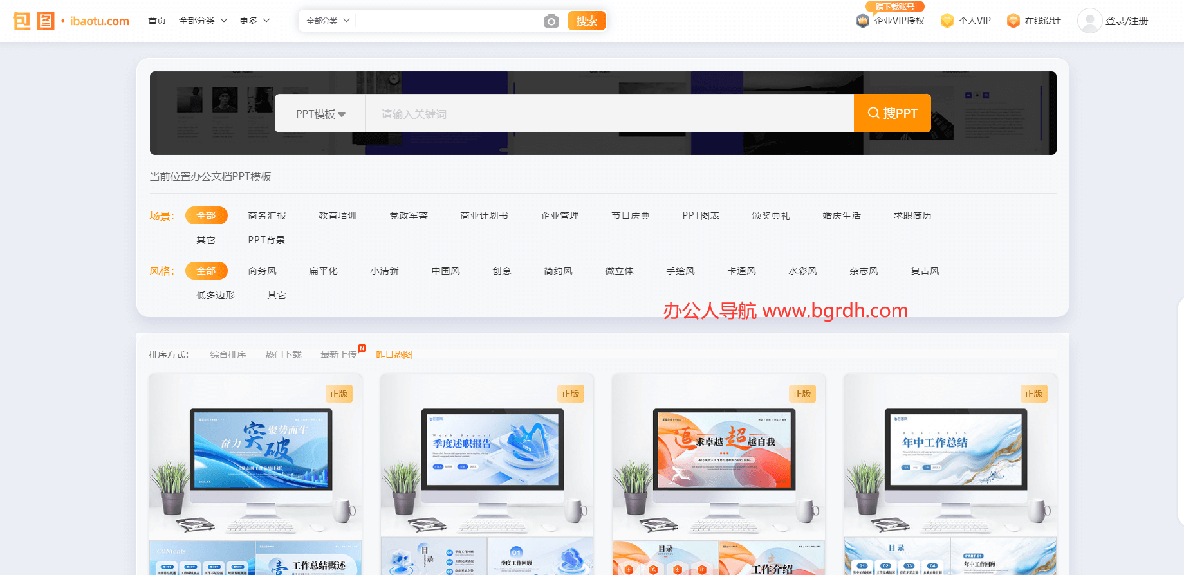The width and height of the screenshot is (1184, 575).
Task: Sort by 热门下载
Action: [283, 354]
